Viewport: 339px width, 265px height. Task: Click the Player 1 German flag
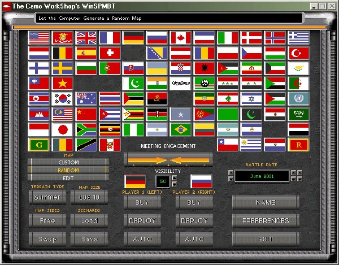[x=134, y=181]
